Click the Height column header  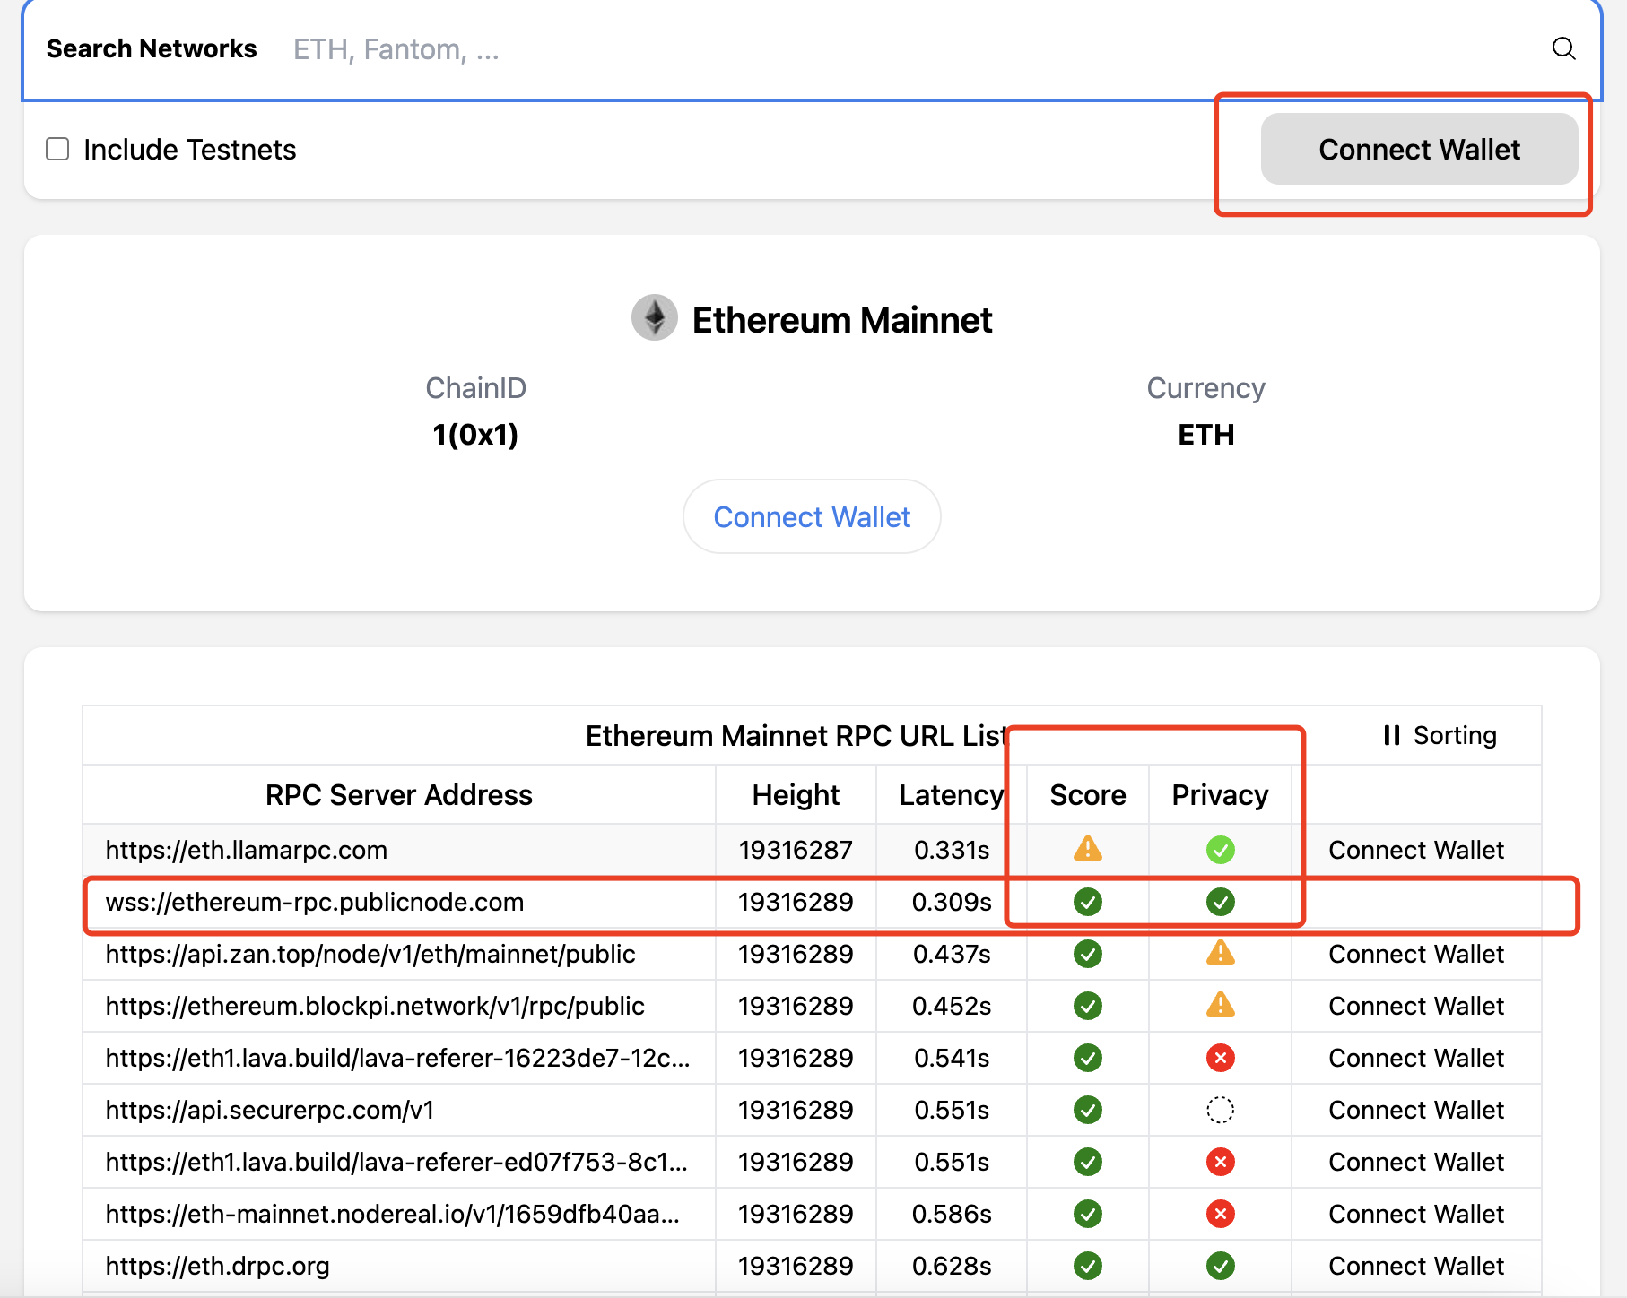click(796, 794)
